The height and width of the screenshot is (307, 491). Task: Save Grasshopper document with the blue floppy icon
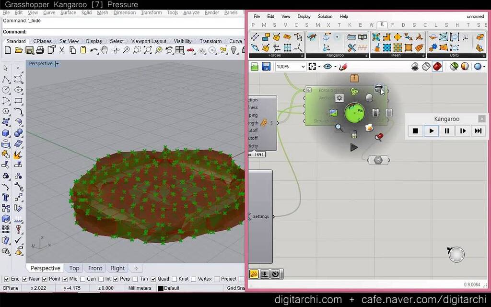266,66
